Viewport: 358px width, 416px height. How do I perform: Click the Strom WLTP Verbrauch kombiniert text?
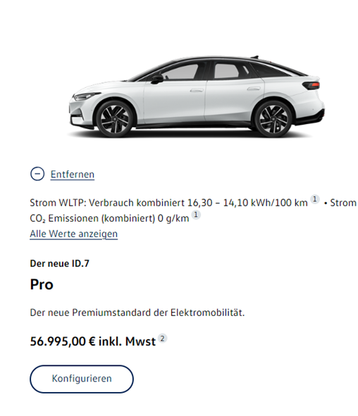(168, 203)
